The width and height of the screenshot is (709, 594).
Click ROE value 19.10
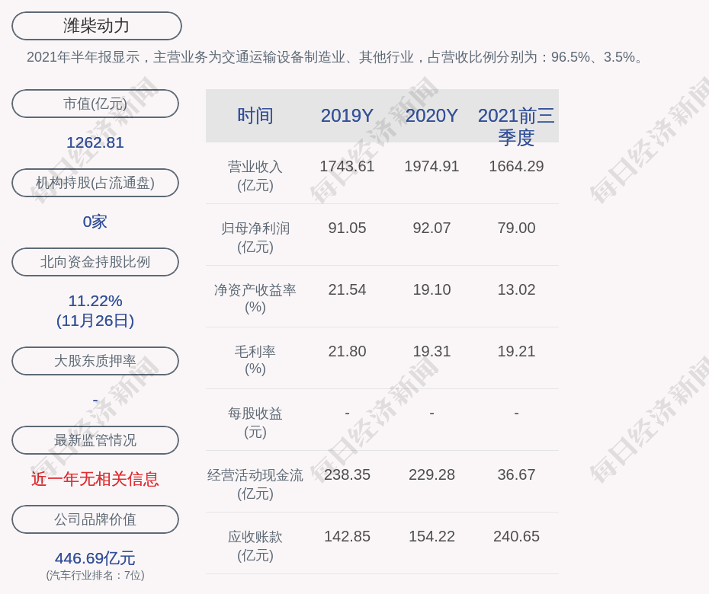click(x=431, y=289)
